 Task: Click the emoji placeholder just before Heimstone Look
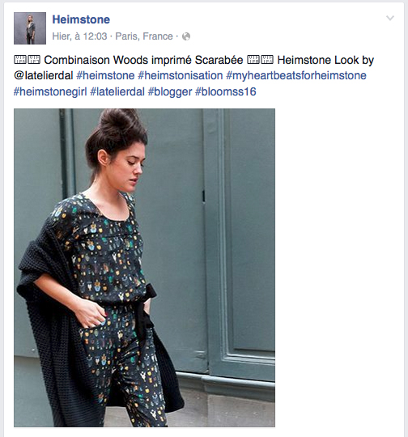[267, 60]
